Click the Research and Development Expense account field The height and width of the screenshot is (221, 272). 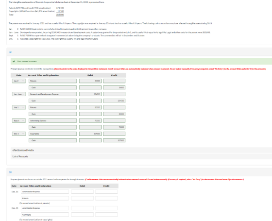tap(52, 94)
